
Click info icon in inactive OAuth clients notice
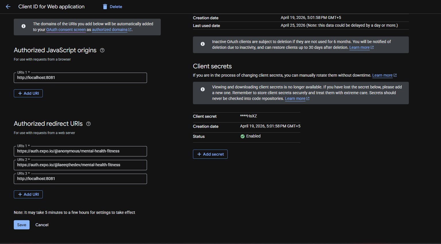click(203, 44)
